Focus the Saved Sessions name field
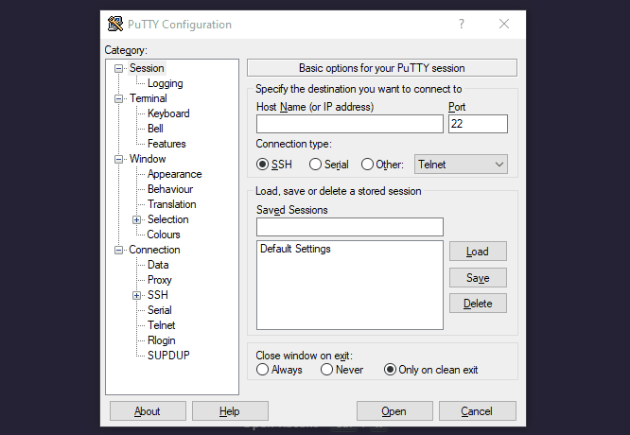This screenshot has width=630, height=435. coord(350,227)
